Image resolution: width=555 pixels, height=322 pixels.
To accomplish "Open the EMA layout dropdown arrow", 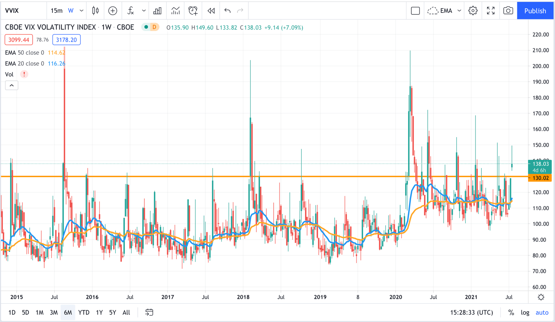I will tap(459, 11).
